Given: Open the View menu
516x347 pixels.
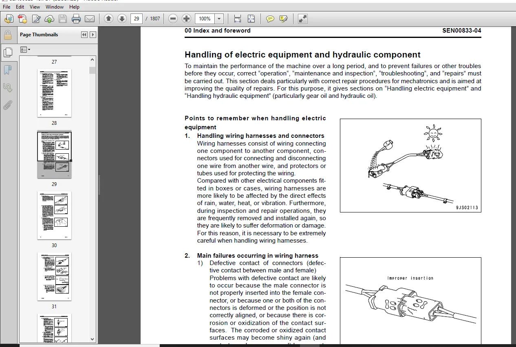Looking at the screenshot, I should [x=35, y=7].
